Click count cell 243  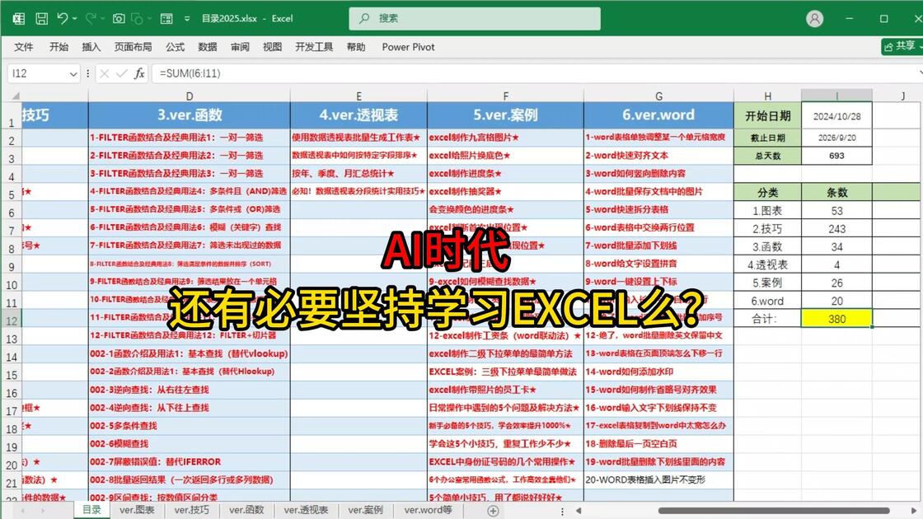click(x=836, y=229)
